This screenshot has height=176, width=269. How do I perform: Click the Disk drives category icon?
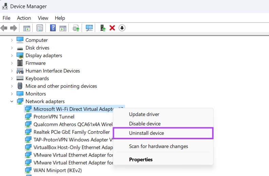click(x=20, y=48)
